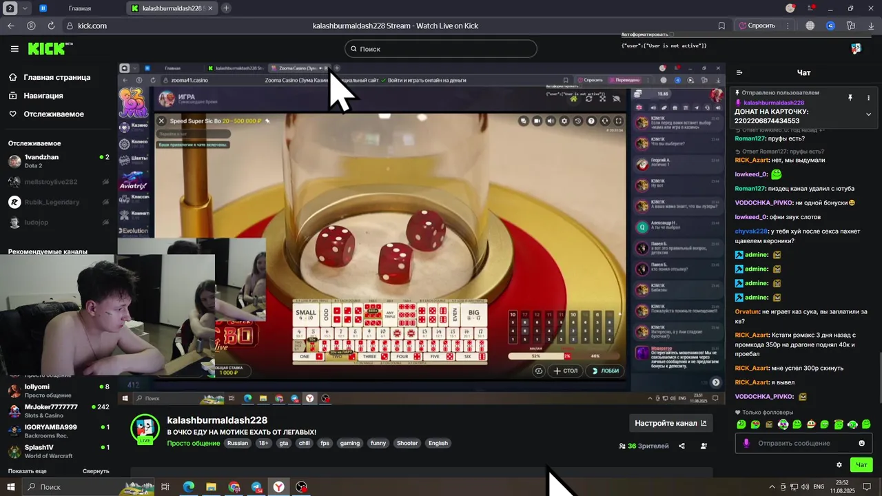Toggle the Автоформатировать checkbox
Image resolution: width=882 pixels, height=496 pixels.
tap(672, 34)
